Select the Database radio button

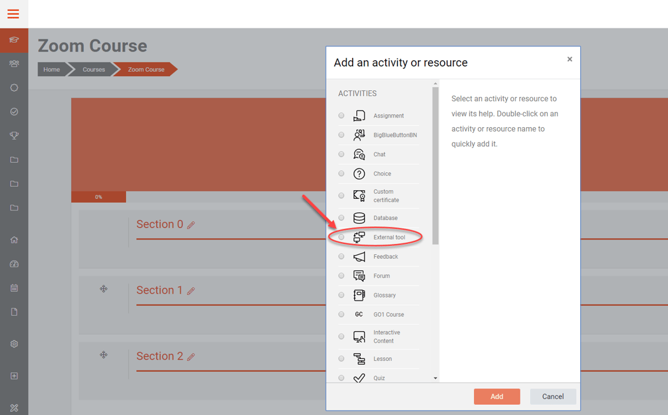[341, 217]
